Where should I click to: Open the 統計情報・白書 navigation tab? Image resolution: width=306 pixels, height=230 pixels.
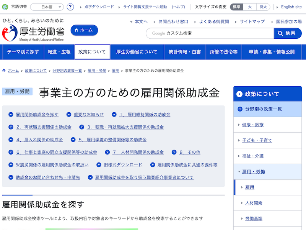(185, 52)
